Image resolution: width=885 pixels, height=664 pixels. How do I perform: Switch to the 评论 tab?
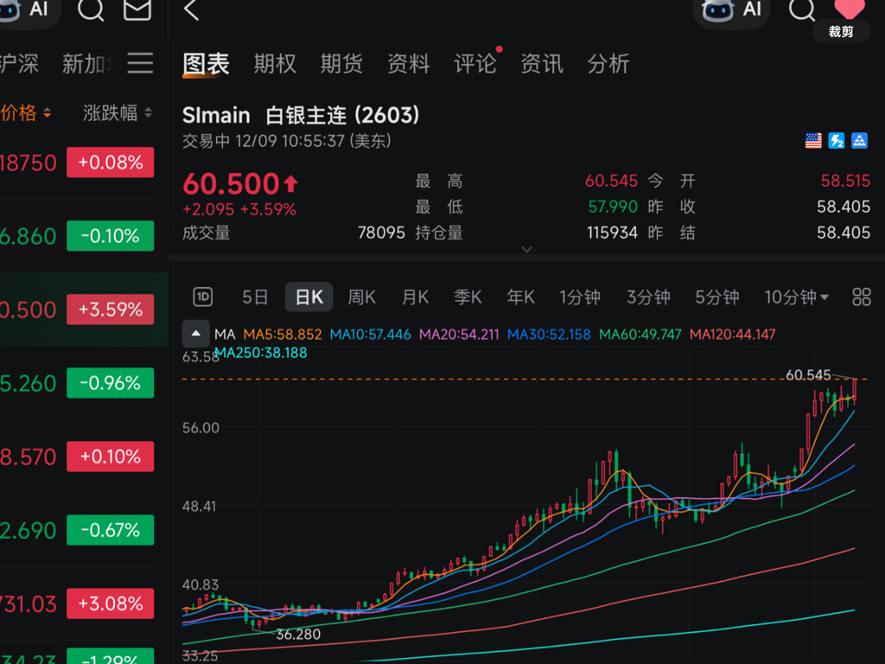click(475, 63)
